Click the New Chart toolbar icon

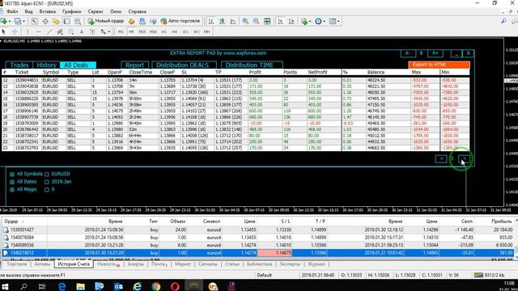tap(4, 21)
